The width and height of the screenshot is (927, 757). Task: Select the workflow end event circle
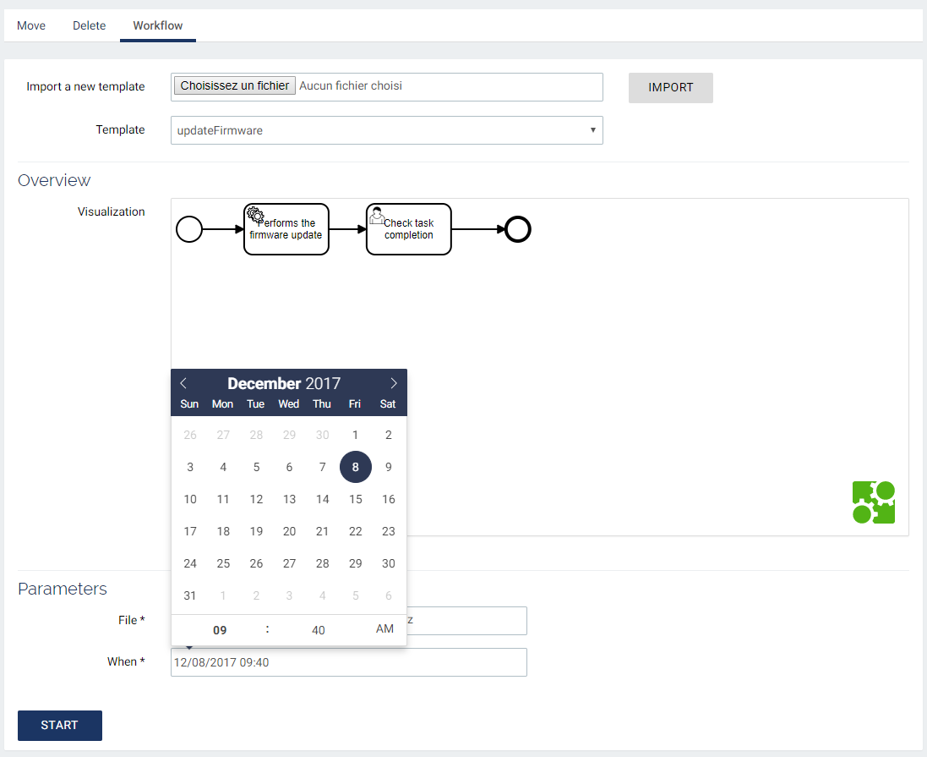click(x=517, y=229)
